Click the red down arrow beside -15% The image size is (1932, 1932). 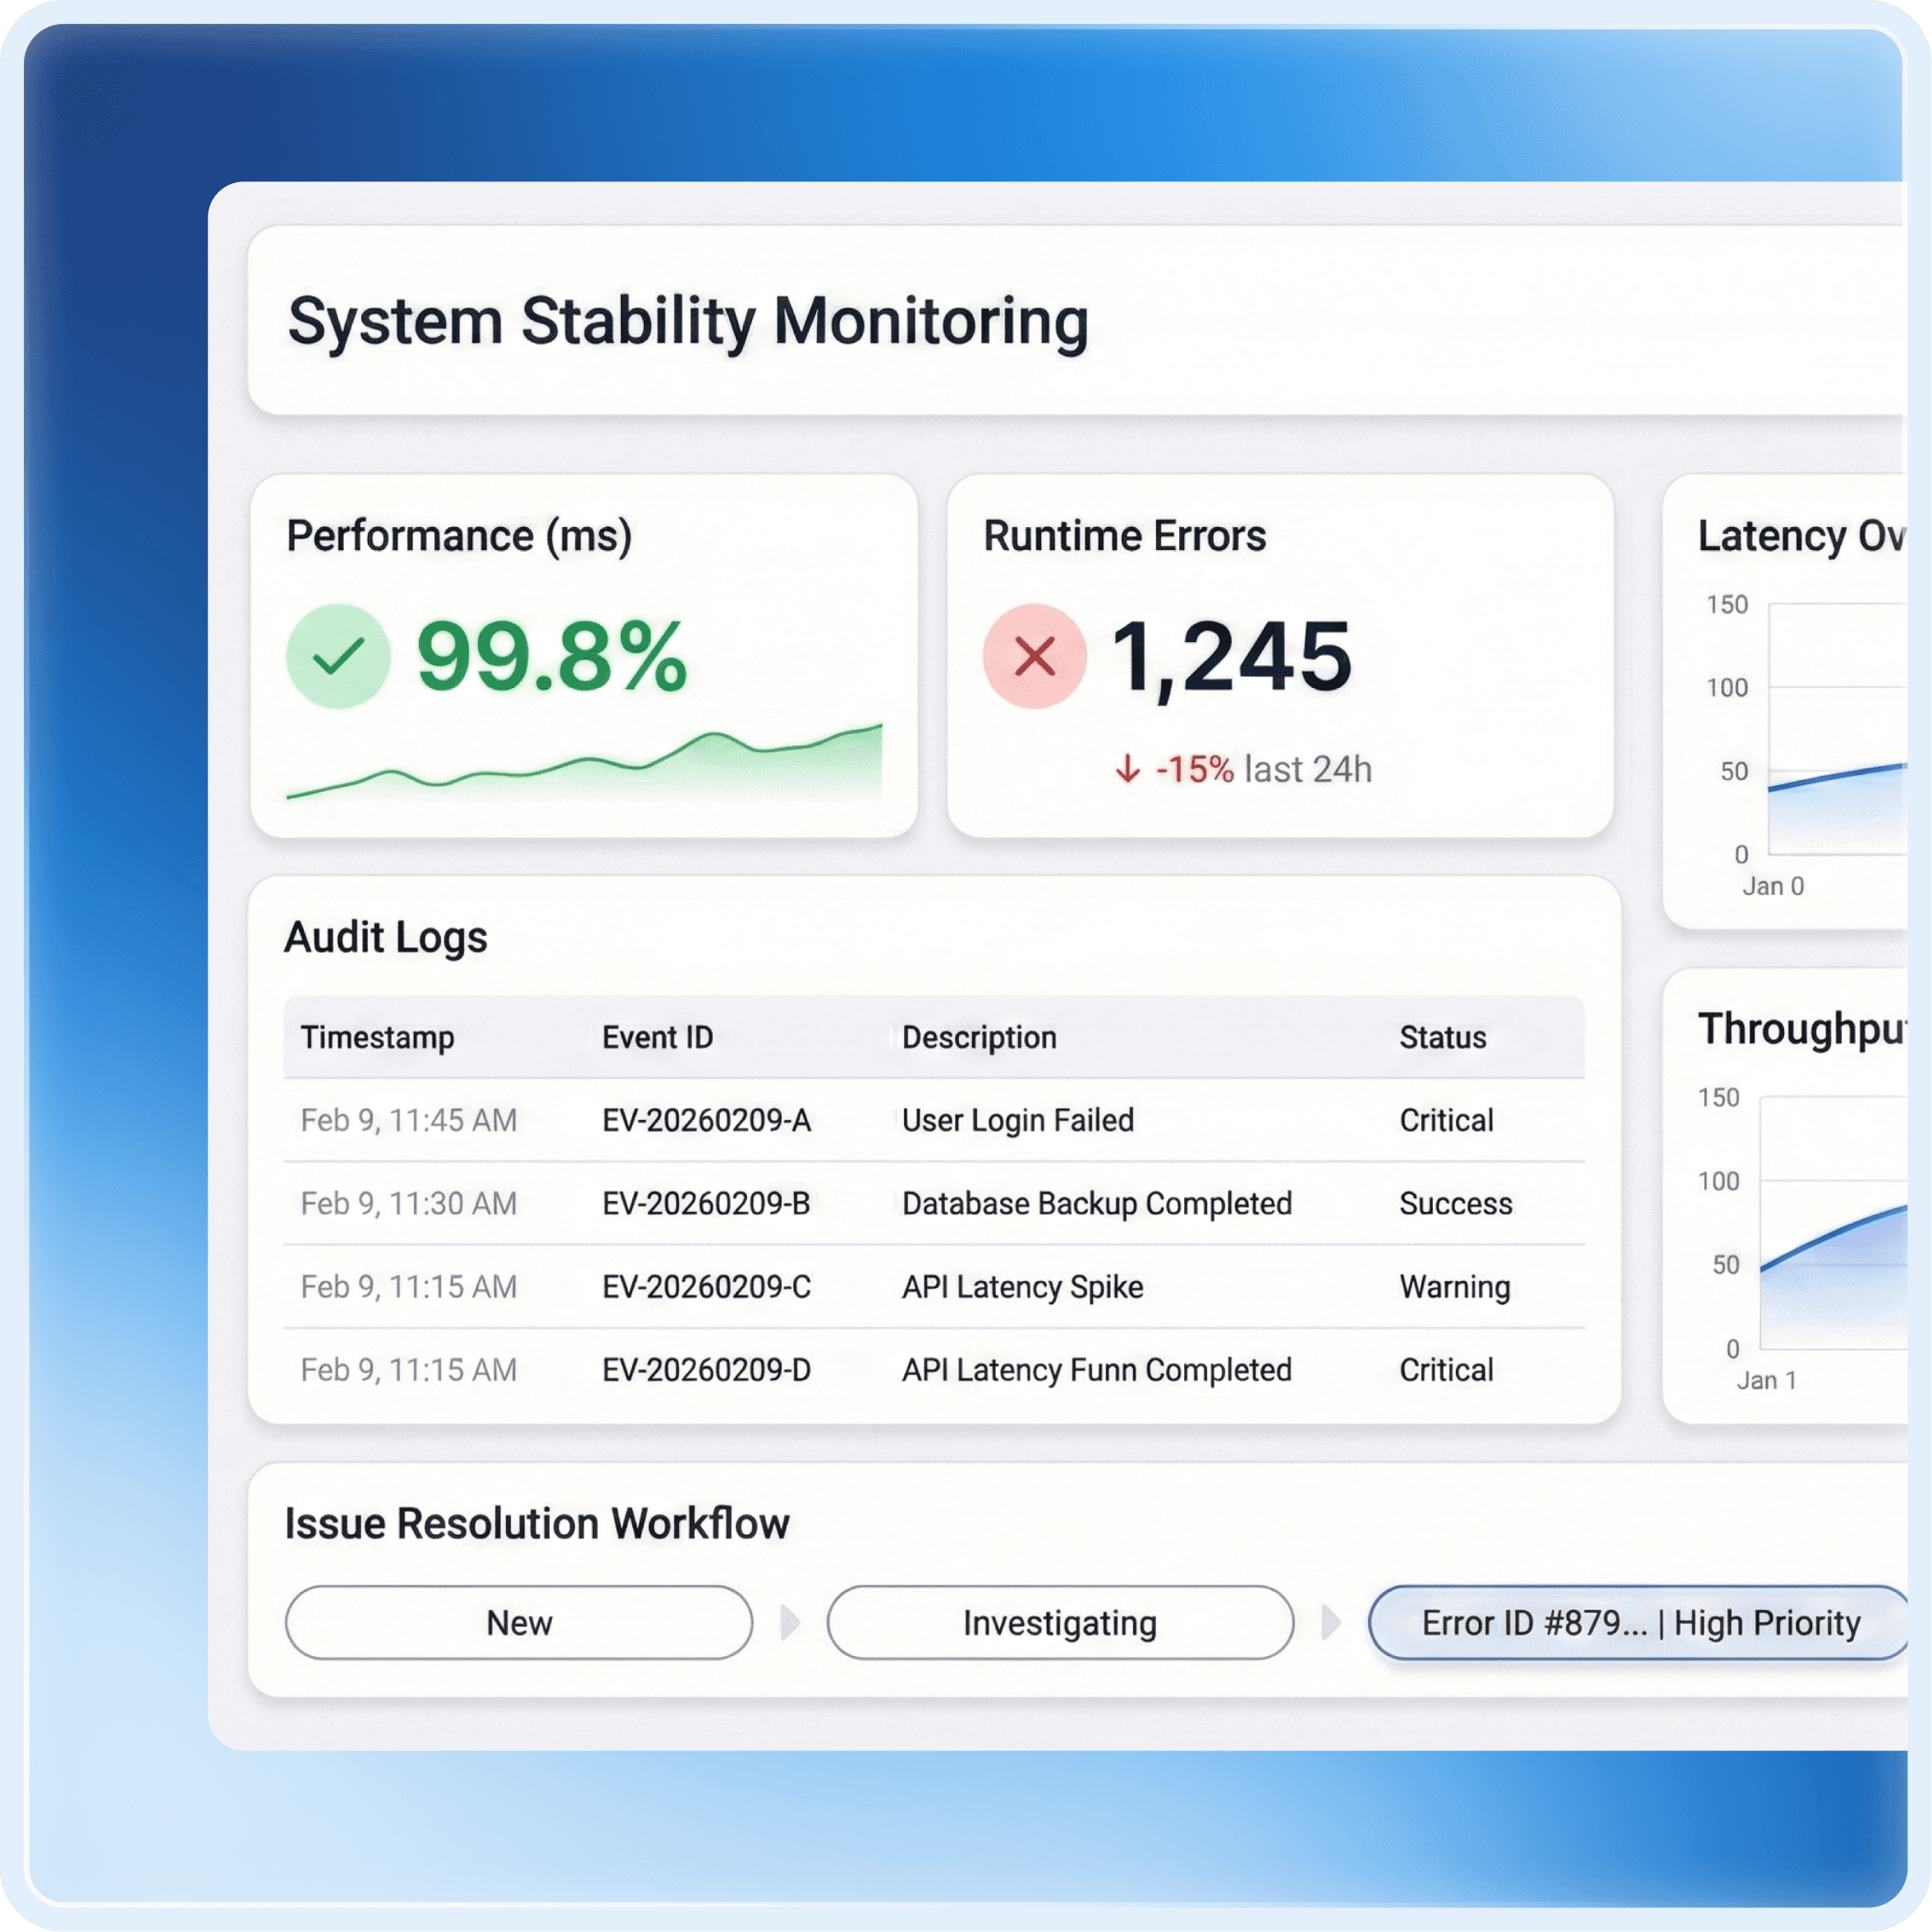pyautogui.click(x=1127, y=769)
